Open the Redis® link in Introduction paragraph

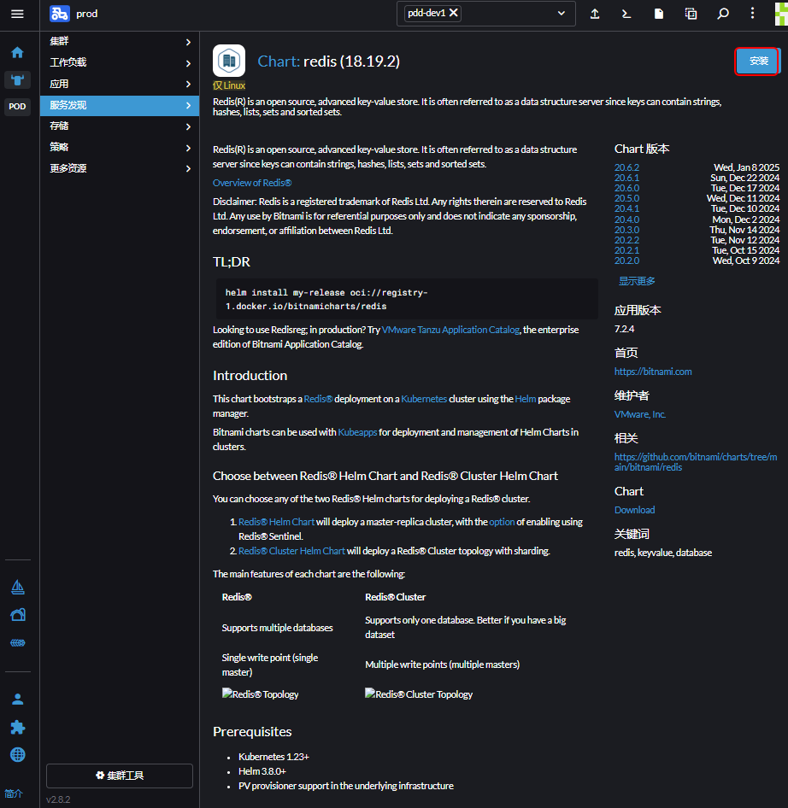pos(318,399)
